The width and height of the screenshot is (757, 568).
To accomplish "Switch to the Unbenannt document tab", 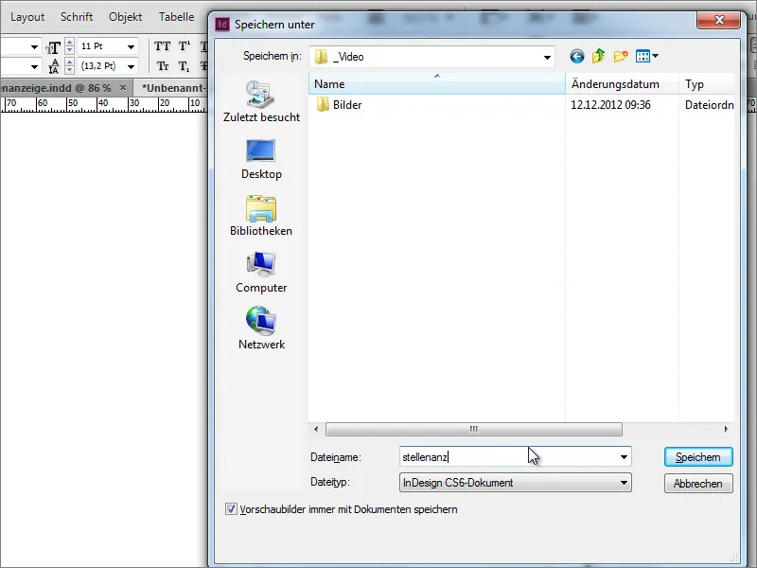I will point(174,88).
